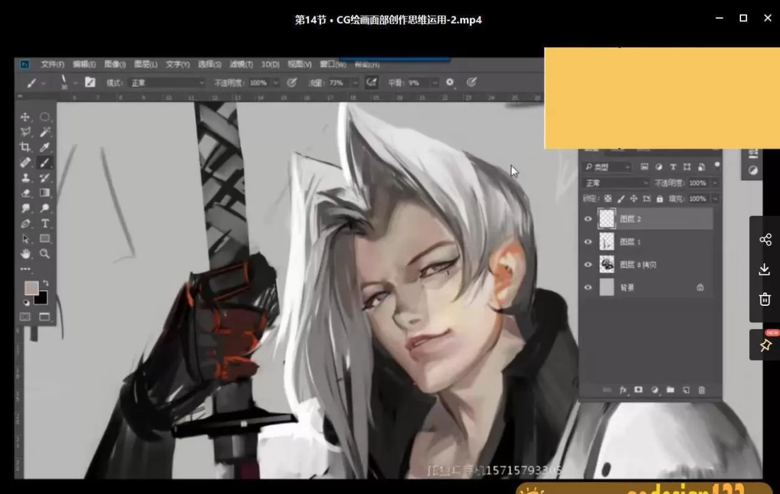This screenshot has width=780, height=494.
Task: Click the download icon in player sidebar
Action: click(x=765, y=269)
